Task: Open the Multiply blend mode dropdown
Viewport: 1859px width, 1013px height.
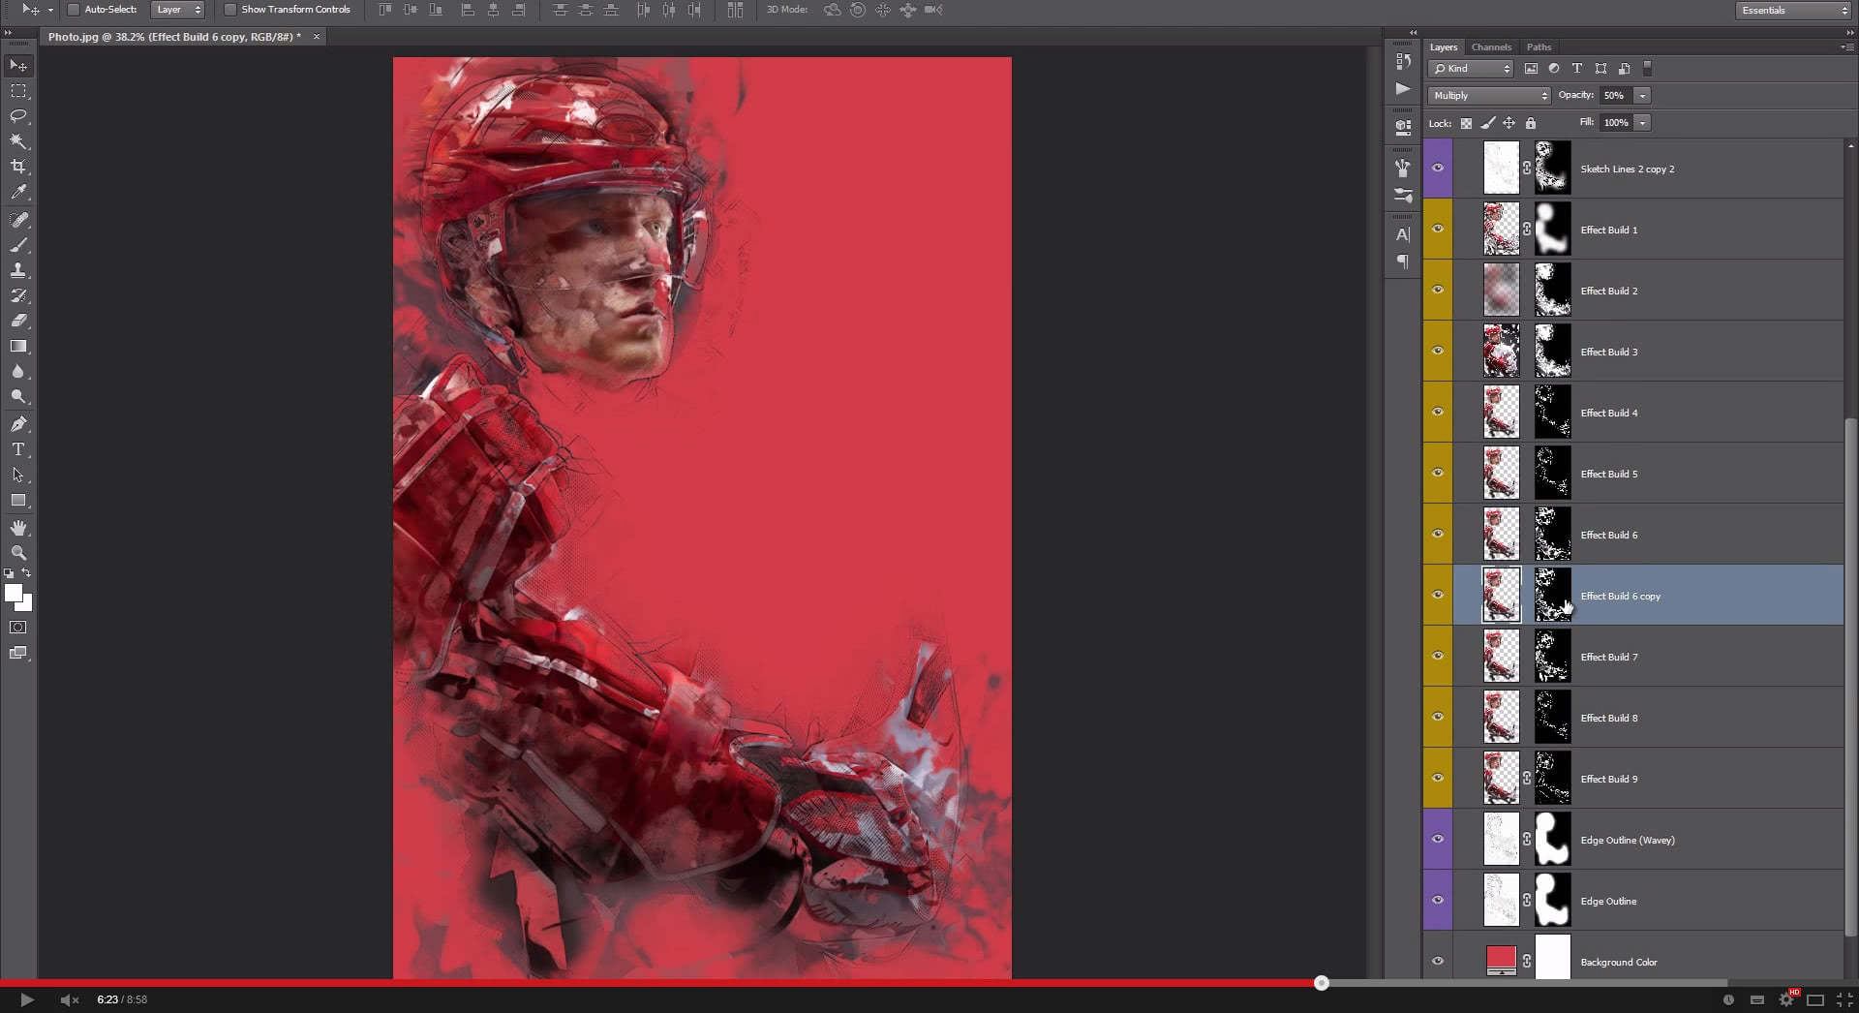Action: [1488, 95]
